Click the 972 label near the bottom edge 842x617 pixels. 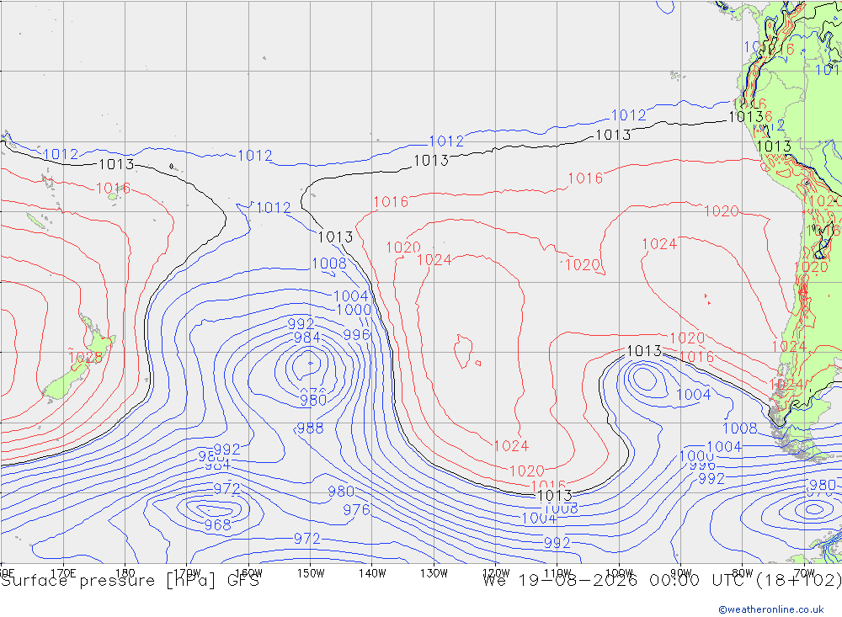click(306, 539)
